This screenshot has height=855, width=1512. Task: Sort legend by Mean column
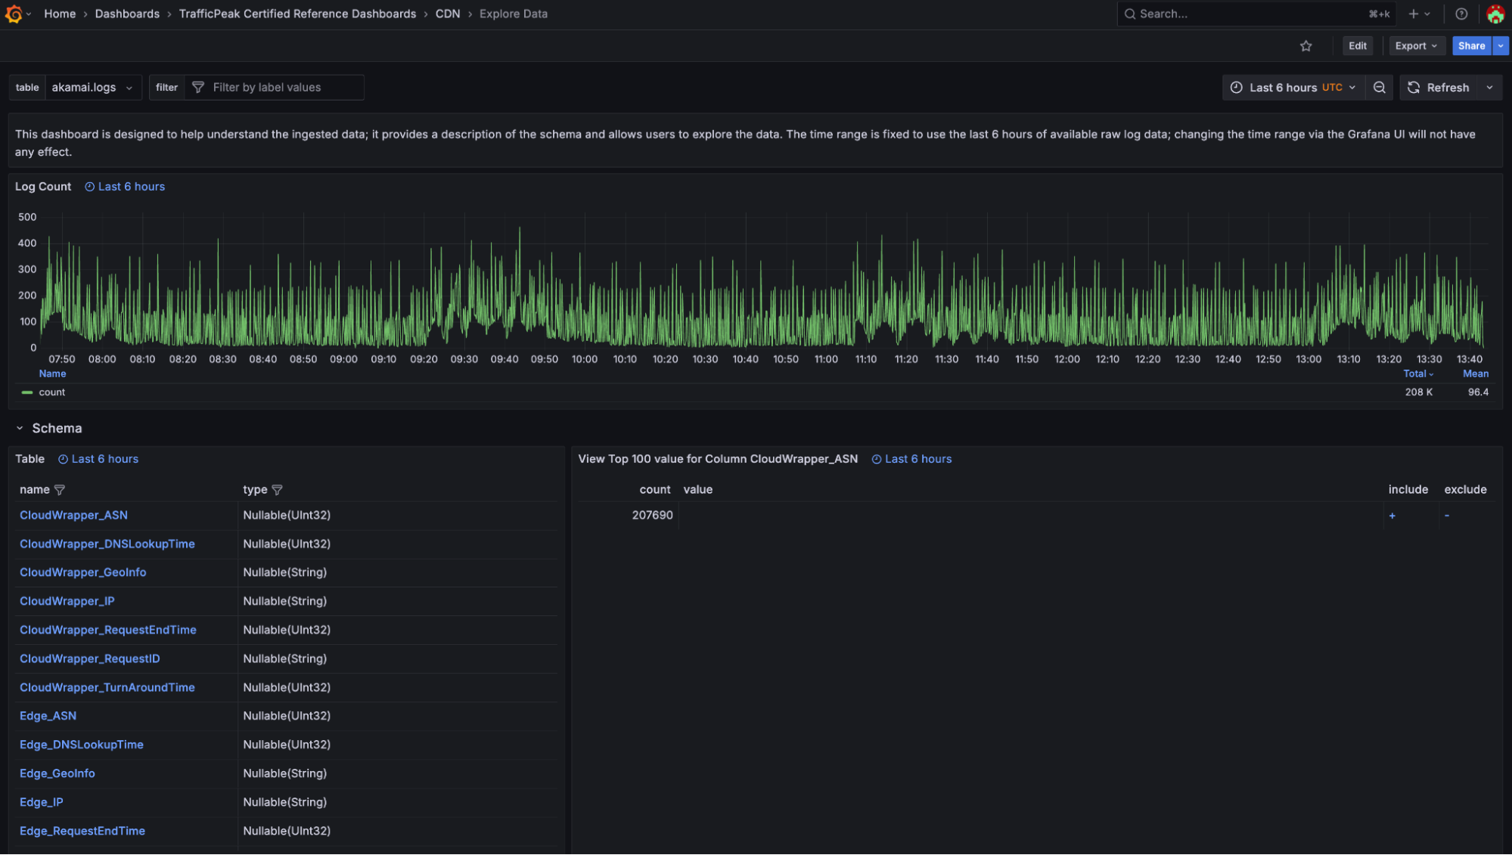[x=1475, y=374]
